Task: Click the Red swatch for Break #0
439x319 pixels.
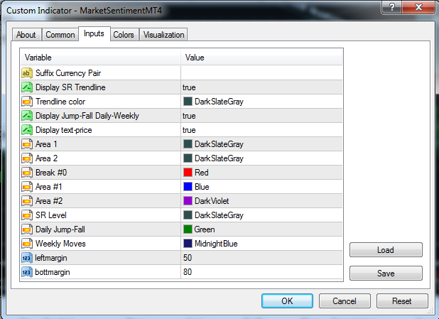Action: coord(188,173)
